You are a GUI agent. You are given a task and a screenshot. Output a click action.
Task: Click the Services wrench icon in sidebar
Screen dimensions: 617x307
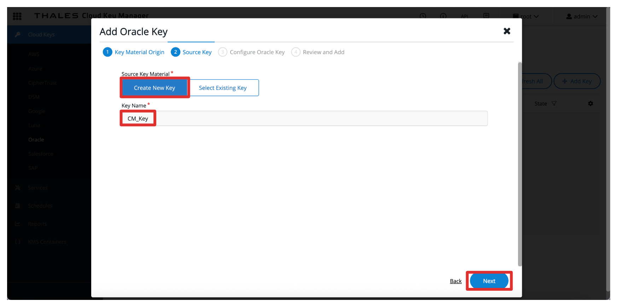tap(18, 188)
